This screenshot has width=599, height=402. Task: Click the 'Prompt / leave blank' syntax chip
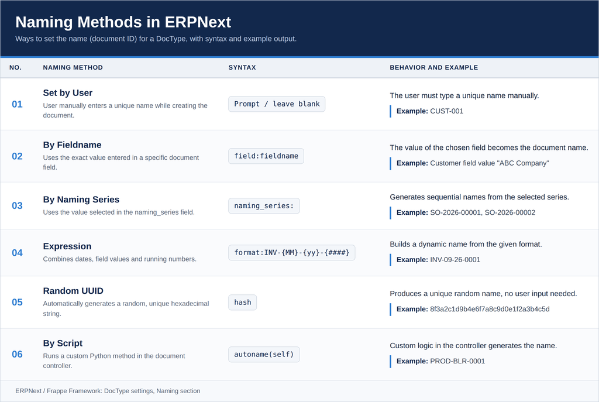tap(277, 104)
